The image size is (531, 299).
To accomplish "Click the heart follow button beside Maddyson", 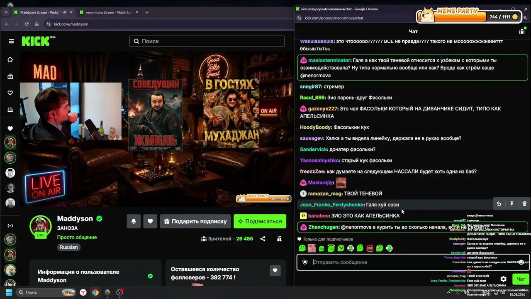I will coord(150,221).
